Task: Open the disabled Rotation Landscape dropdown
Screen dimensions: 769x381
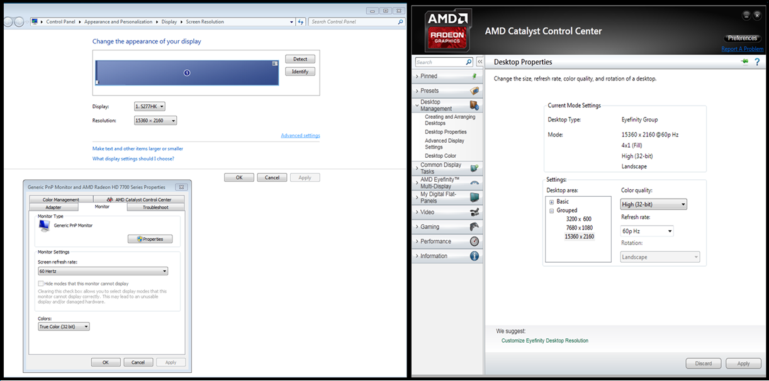Action: click(x=660, y=257)
